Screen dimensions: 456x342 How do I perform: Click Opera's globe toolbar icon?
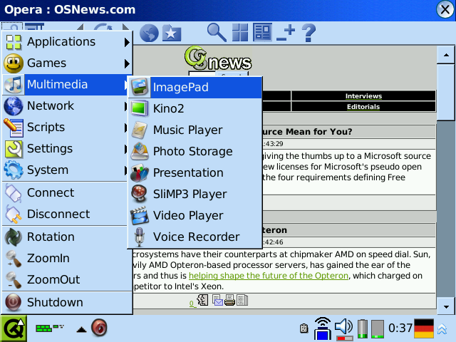pyautogui.click(x=149, y=33)
